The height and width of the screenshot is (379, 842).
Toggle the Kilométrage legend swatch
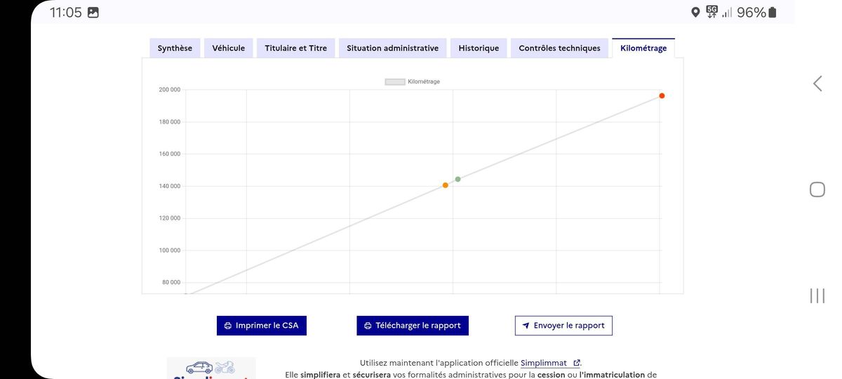pyautogui.click(x=395, y=82)
